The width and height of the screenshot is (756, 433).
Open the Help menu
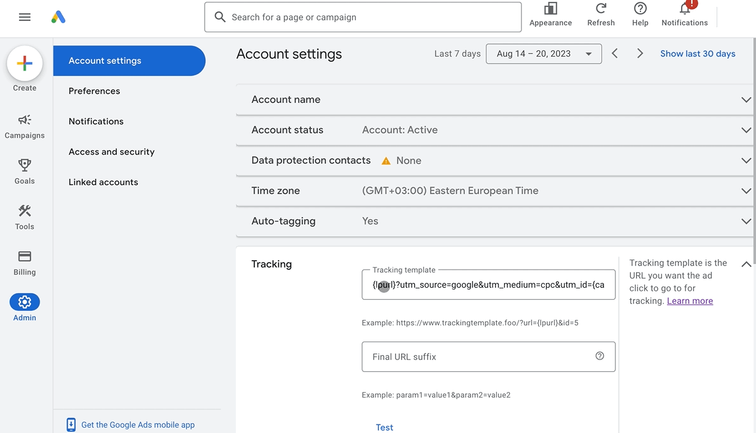point(640,14)
